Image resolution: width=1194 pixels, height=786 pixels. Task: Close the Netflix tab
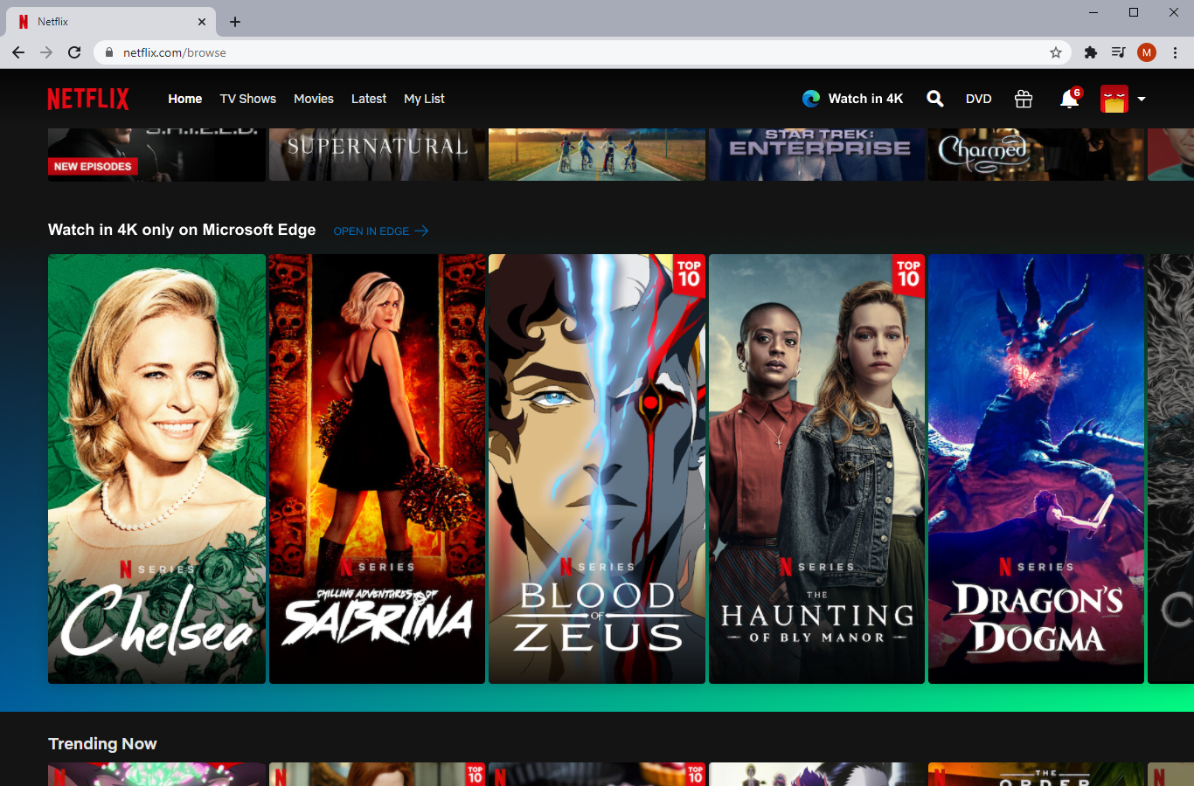click(x=202, y=22)
